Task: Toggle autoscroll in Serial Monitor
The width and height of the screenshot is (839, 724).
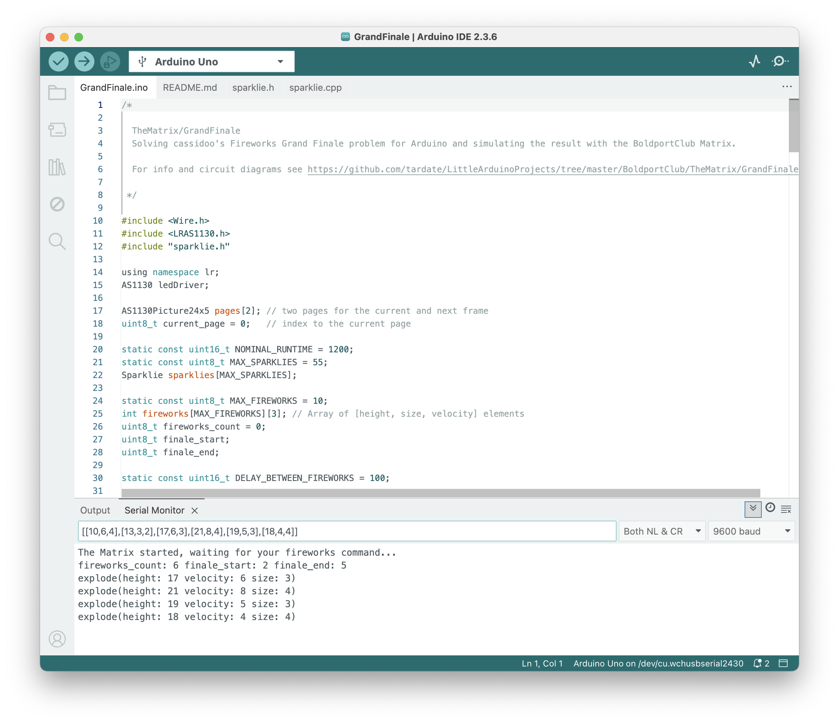Action: pyautogui.click(x=752, y=509)
